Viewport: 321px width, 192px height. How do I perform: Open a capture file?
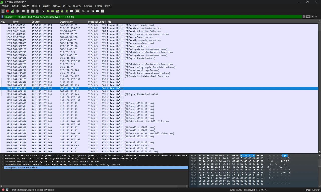[23, 11]
